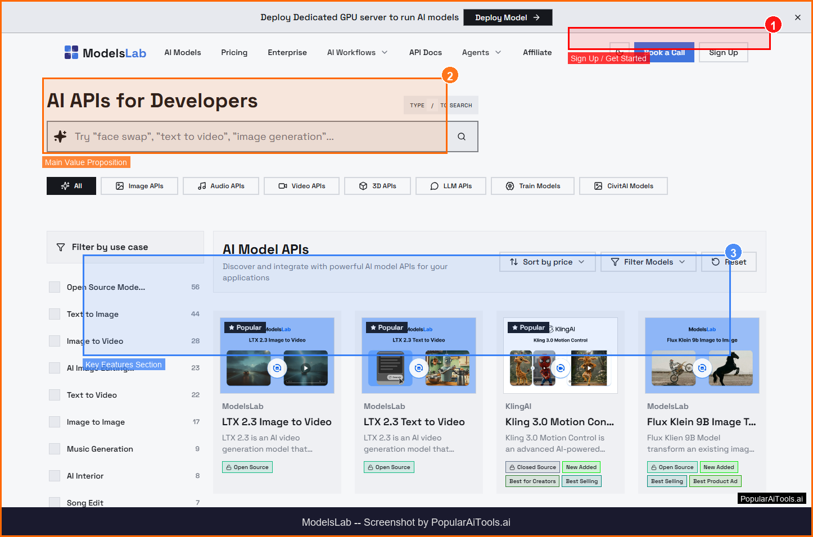The width and height of the screenshot is (813, 537).
Task: Expand the AI Workflows menu
Action: (x=357, y=52)
